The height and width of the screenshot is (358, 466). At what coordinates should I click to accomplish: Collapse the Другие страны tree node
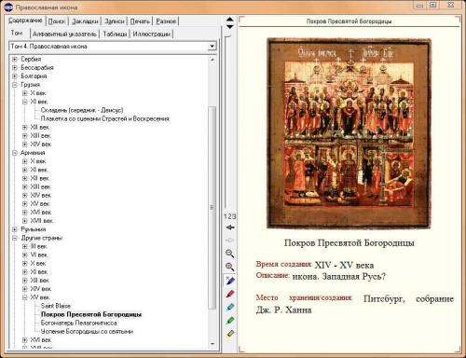15,238
